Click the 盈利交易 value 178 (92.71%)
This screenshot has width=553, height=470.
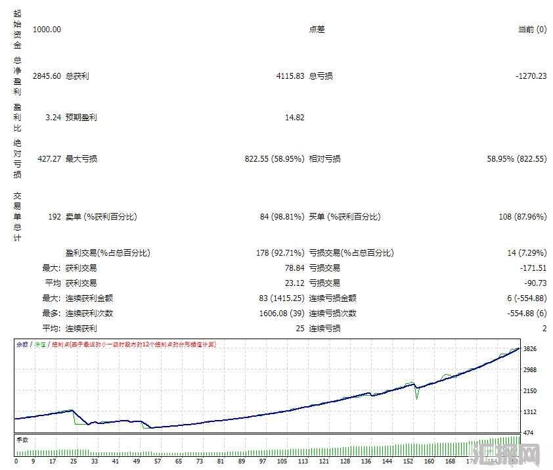tap(280, 253)
